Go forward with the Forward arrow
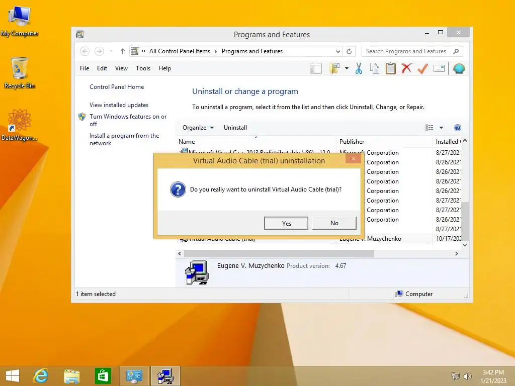Image resolution: width=515 pixels, height=386 pixels. click(99, 51)
